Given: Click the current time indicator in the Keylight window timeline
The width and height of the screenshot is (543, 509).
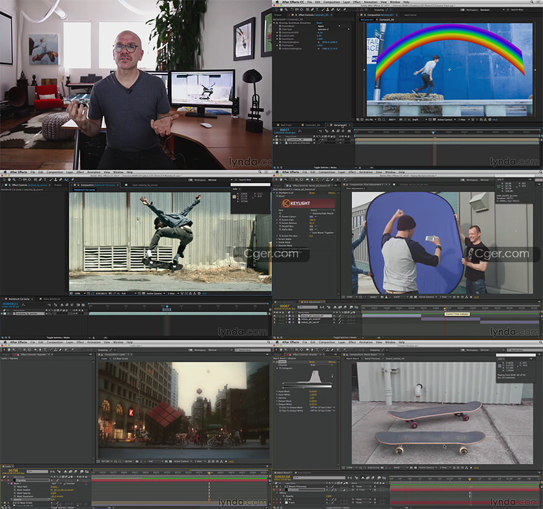Looking at the screenshot, I should coord(445,309).
